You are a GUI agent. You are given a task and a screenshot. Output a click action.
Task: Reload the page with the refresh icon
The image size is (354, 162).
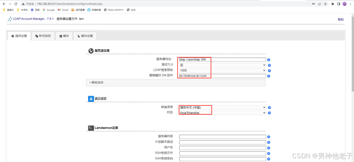pos(16,4)
